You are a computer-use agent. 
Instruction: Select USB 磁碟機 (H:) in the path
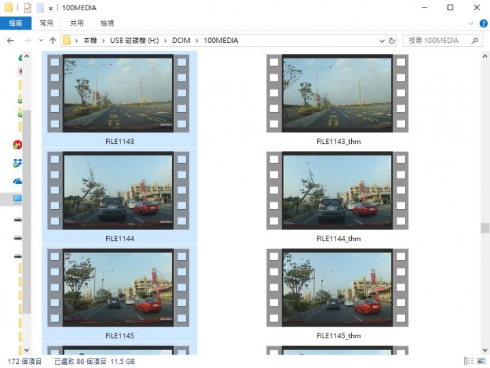tap(134, 41)
